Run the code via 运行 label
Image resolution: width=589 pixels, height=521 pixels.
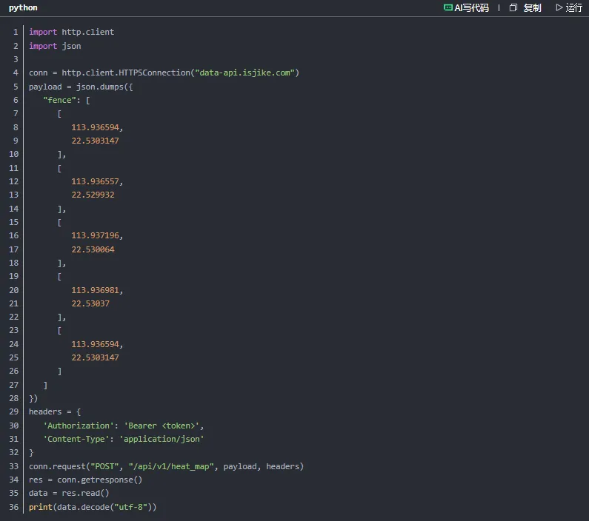click(574, 7)
